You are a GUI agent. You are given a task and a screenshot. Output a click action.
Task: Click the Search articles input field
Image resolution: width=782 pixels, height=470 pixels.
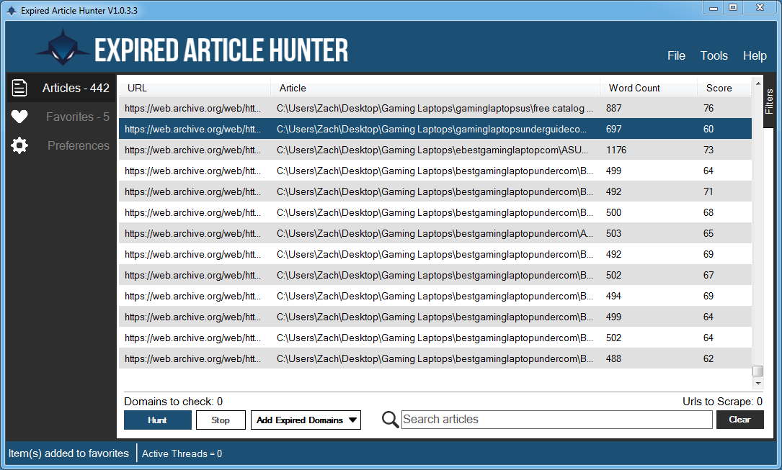pyautogui.click(x=555, y=420)
